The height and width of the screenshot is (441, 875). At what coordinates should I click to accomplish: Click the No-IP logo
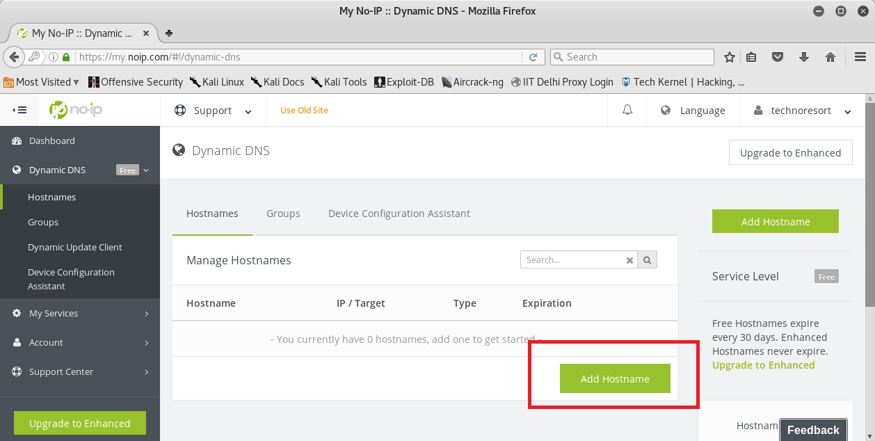76,109
